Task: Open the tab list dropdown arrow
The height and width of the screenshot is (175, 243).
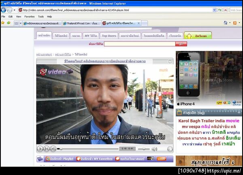Action: 21,23
